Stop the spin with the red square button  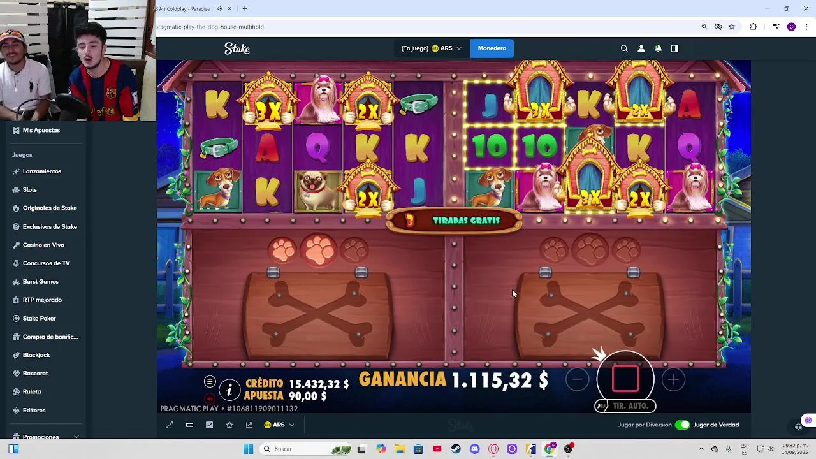click(625, 379)
